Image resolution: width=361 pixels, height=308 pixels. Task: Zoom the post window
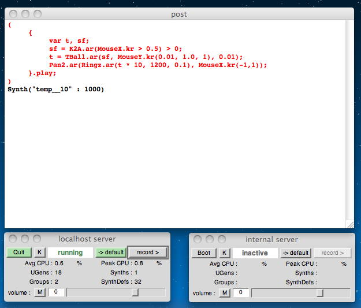(38, 14)
